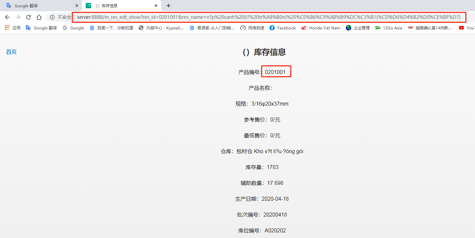Switch to the Google 翻译 tab
The width and height of the screenshot is (475, 238).
[40, 6]
